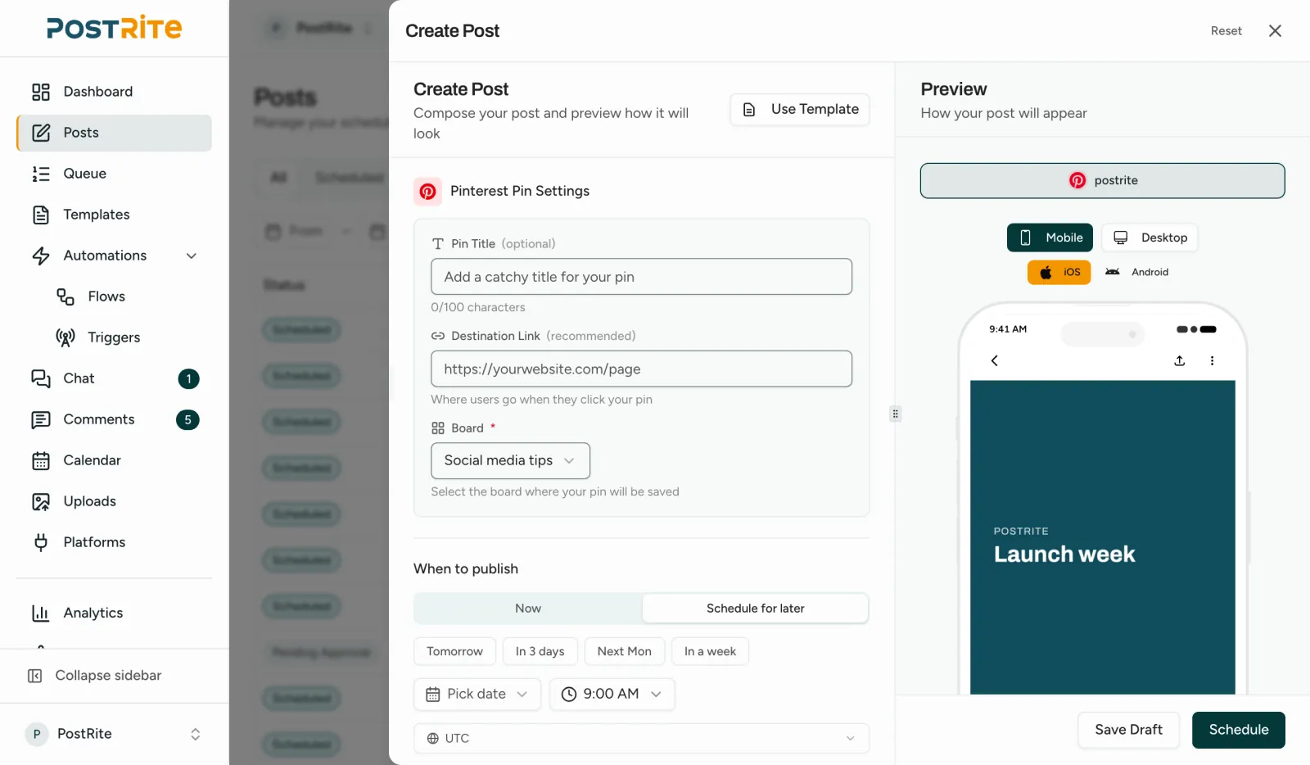Open the three-dot menu in phone preview

pyautogui.click(x=1213, y=360)
